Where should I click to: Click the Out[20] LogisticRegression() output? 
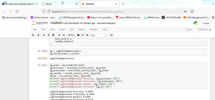pyautogui.click(x=62, y=58)
